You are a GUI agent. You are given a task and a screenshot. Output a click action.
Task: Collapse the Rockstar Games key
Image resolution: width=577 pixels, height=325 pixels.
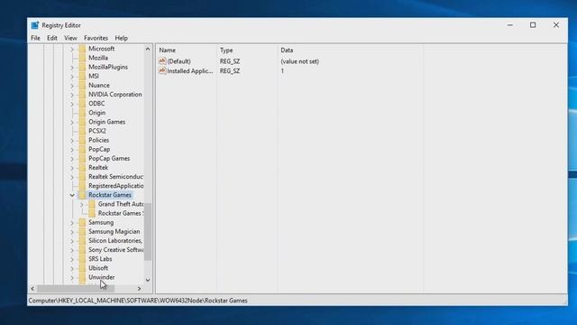point(72,195)
